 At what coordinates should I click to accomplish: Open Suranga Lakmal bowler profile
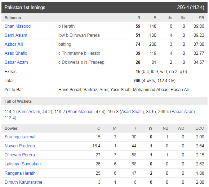tap(20, 137)
